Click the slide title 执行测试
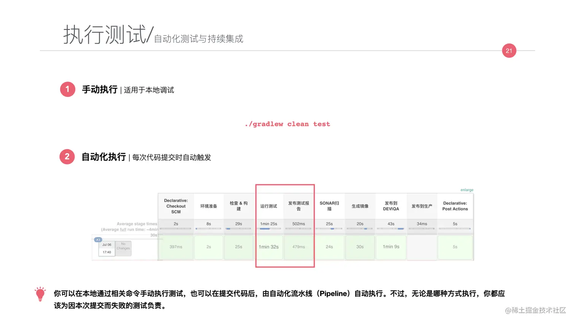 pyautogui.click(x=105, y=35)
